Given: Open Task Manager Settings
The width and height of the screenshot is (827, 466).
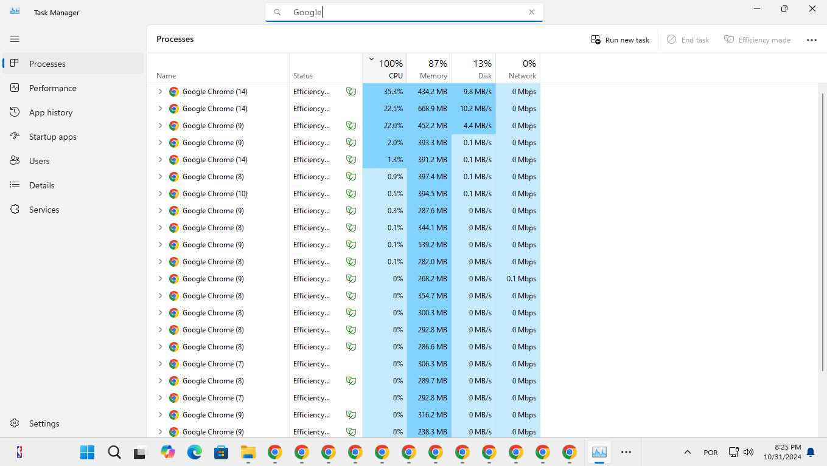Looking at the screenshot, I should (73, 423).
